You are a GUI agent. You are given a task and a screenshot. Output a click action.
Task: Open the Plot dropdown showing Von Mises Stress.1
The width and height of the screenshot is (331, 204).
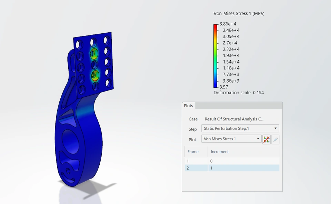[x=232, y=139]
